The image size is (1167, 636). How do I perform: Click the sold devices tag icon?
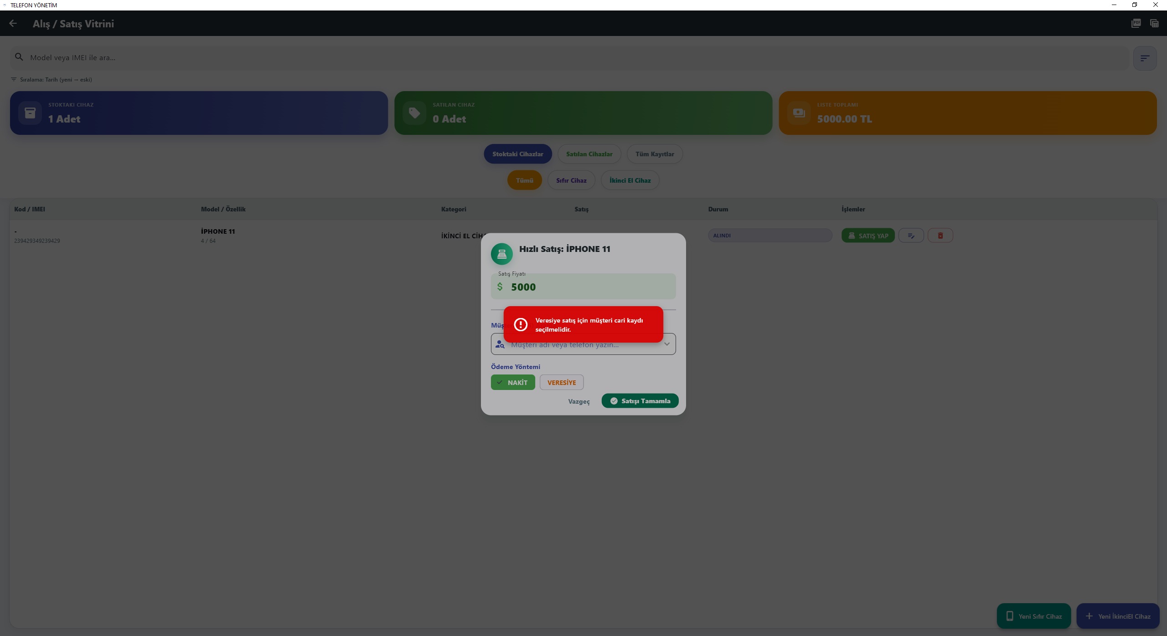pyautogui.click(x=414, y=113)
